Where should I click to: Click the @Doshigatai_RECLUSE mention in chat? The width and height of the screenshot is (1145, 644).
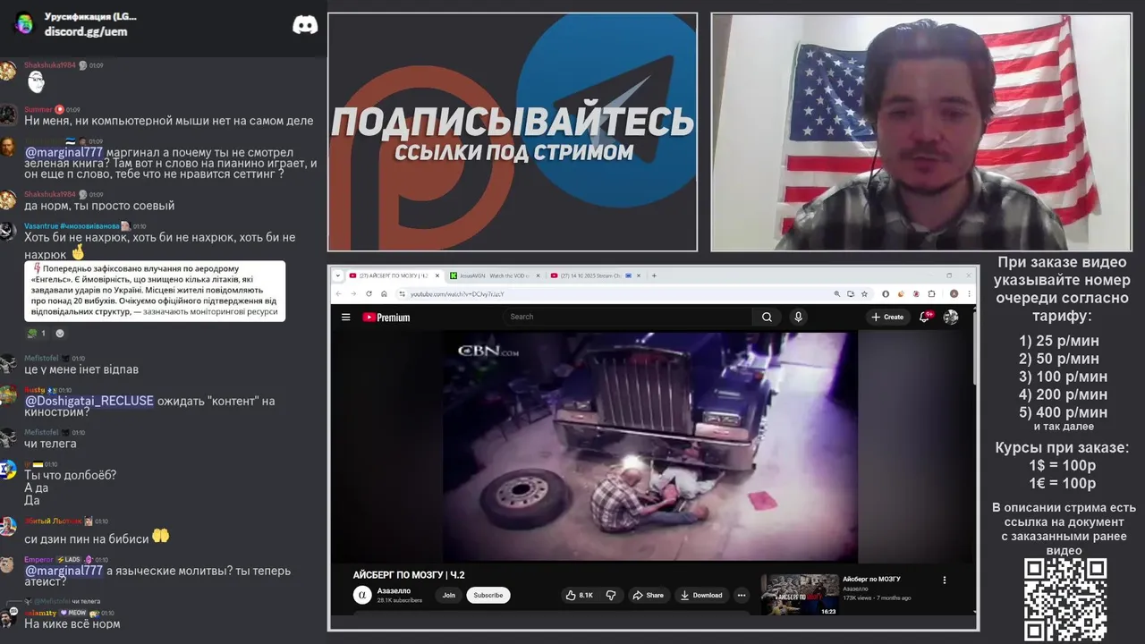pos(89,401)
